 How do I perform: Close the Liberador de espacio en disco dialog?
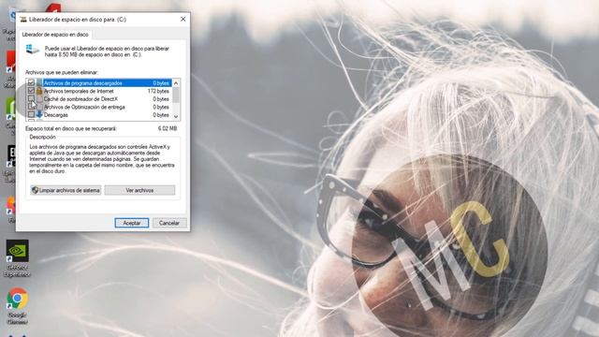tap(183, 19)
